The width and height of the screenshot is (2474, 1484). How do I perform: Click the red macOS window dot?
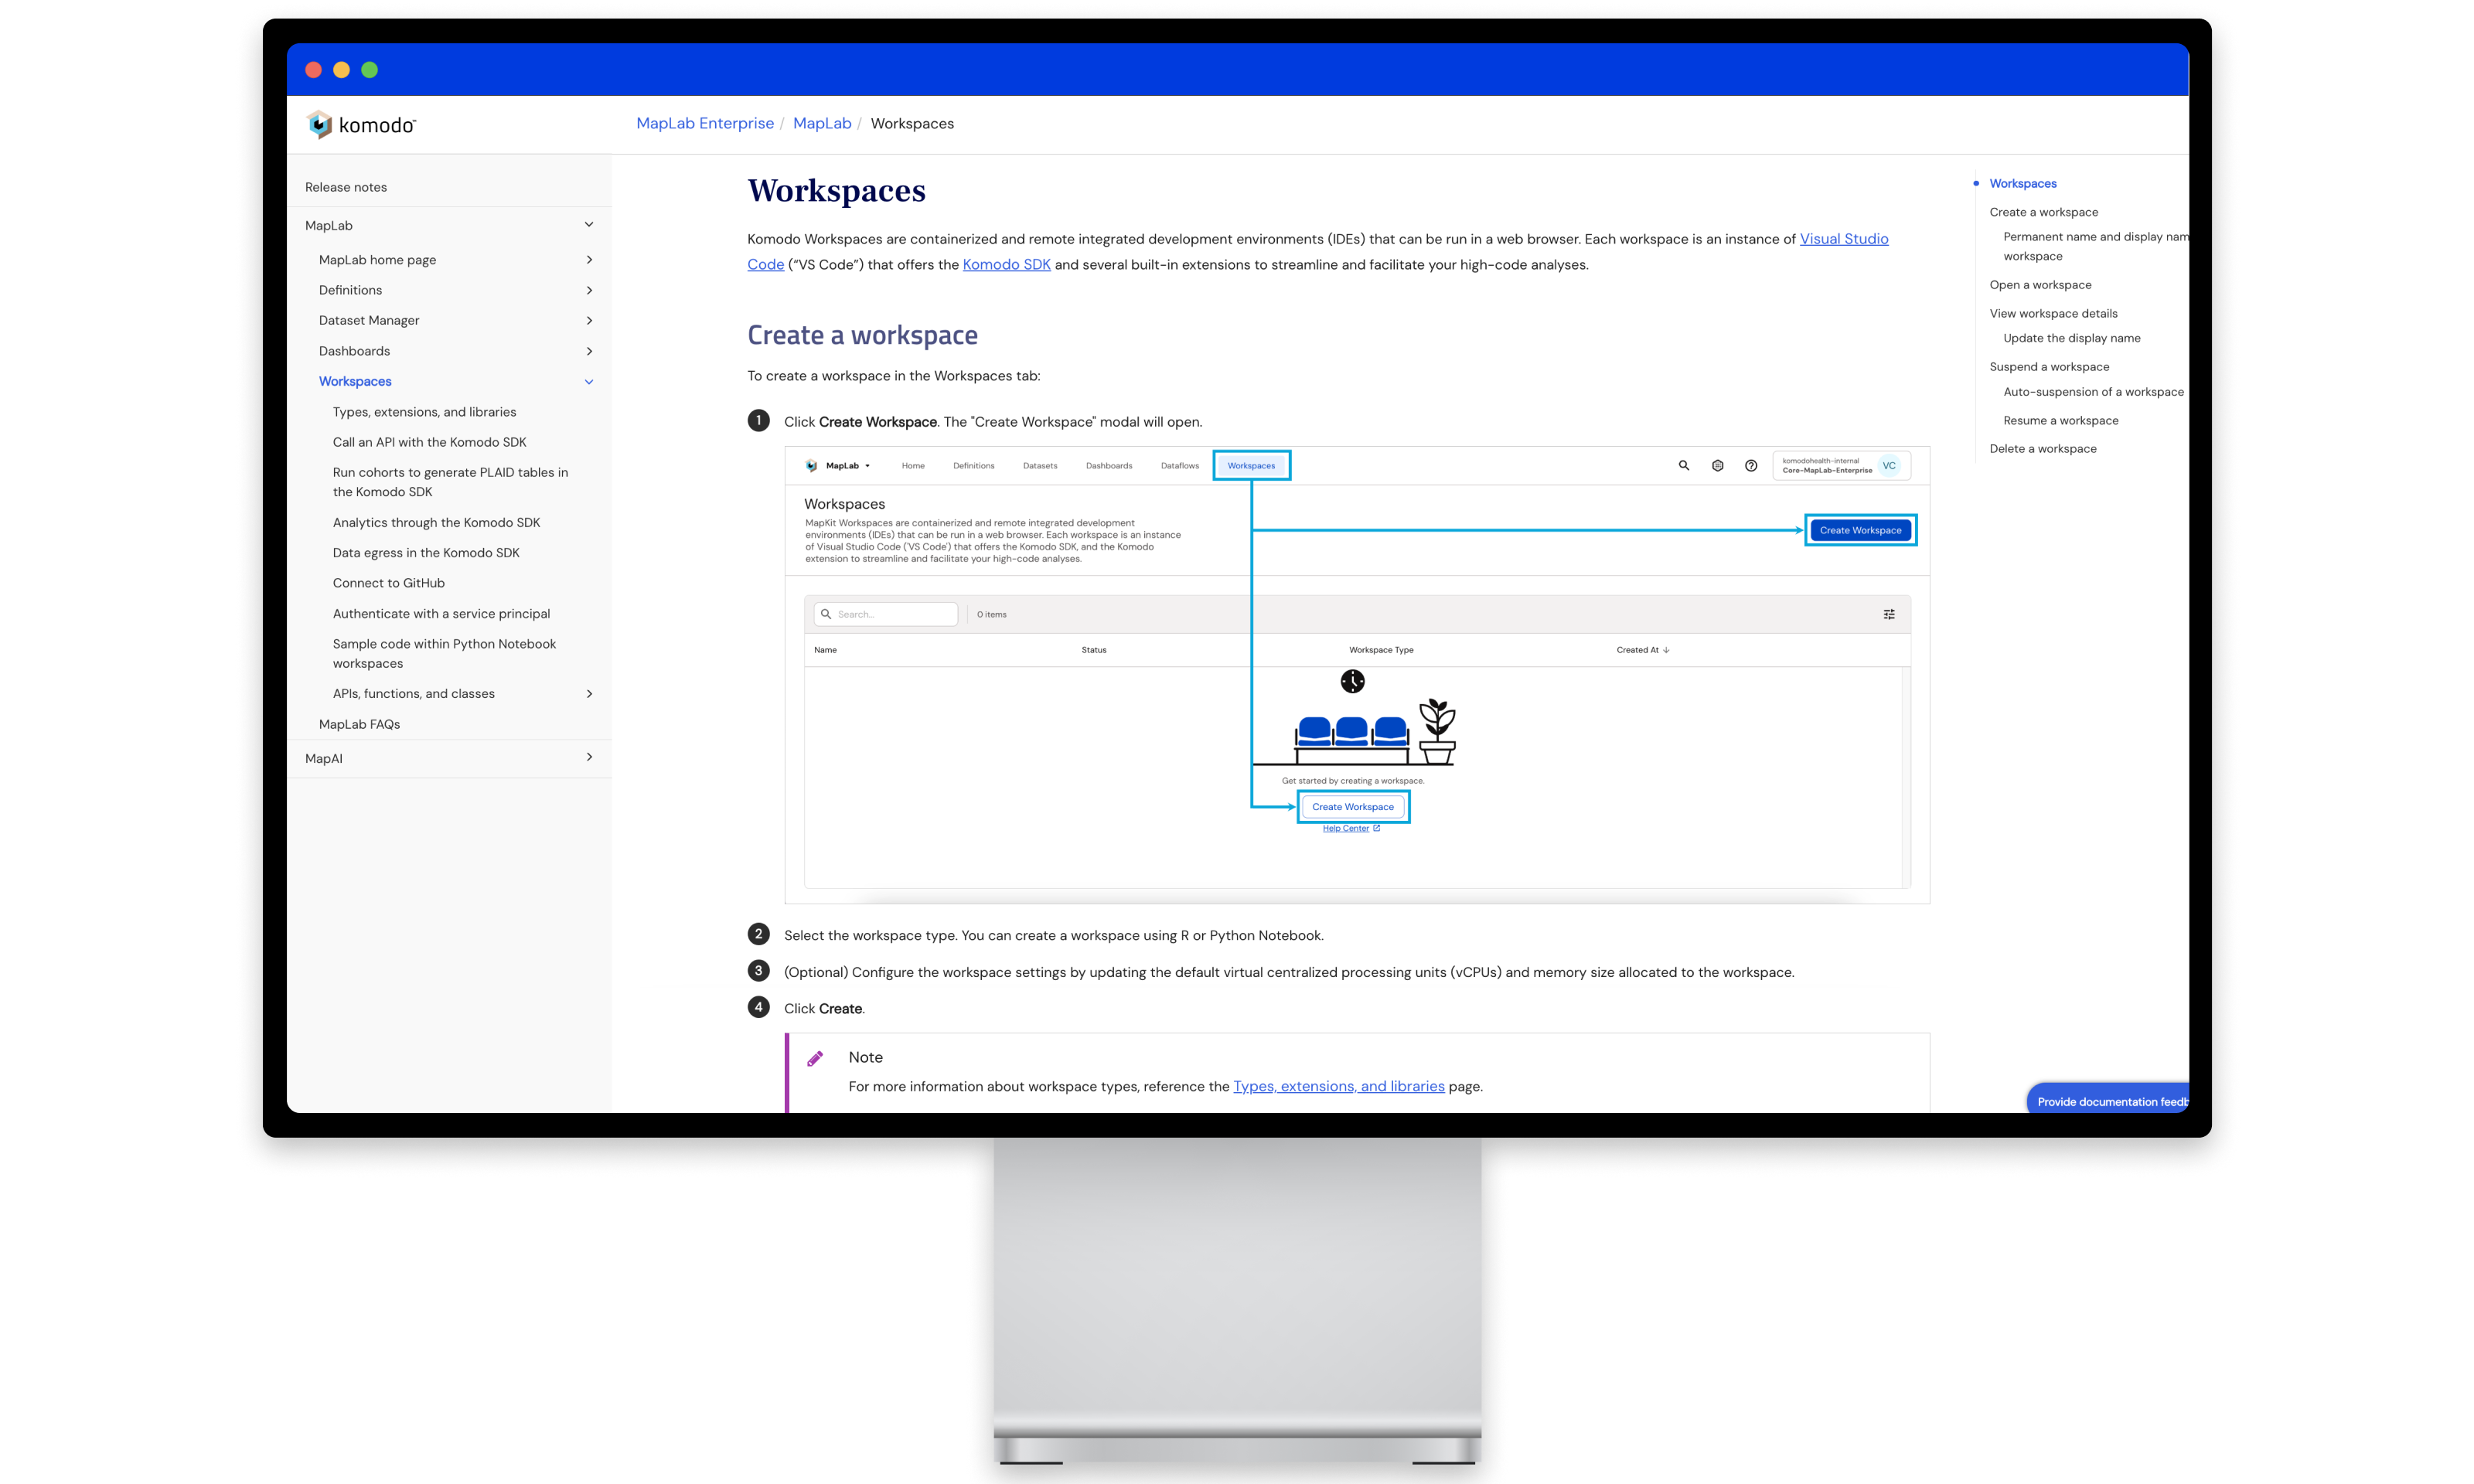pyautogui.click(x=313, y=70)
